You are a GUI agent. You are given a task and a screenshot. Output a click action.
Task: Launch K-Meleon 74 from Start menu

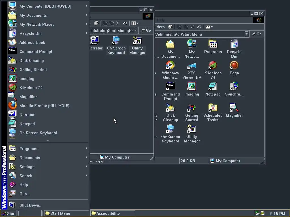(x=48, y=88)
